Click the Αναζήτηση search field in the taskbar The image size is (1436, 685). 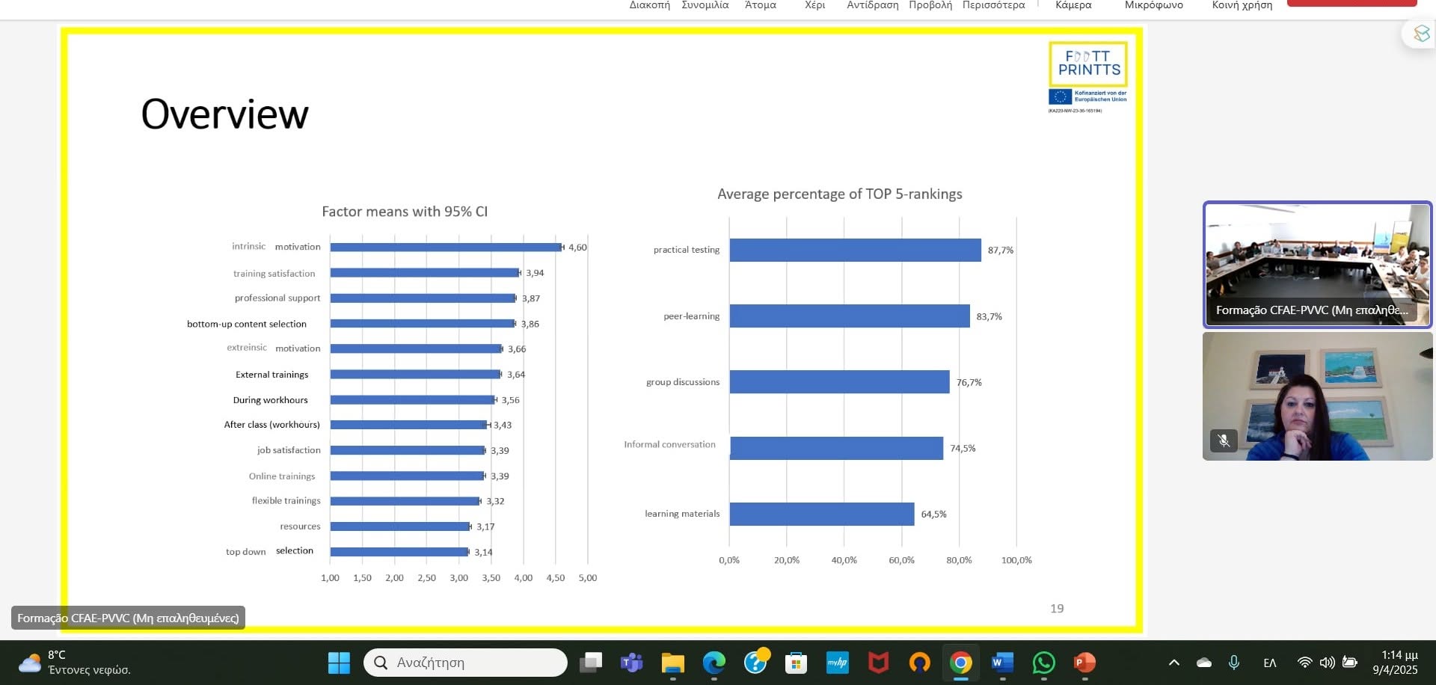[x=465, y=663]
